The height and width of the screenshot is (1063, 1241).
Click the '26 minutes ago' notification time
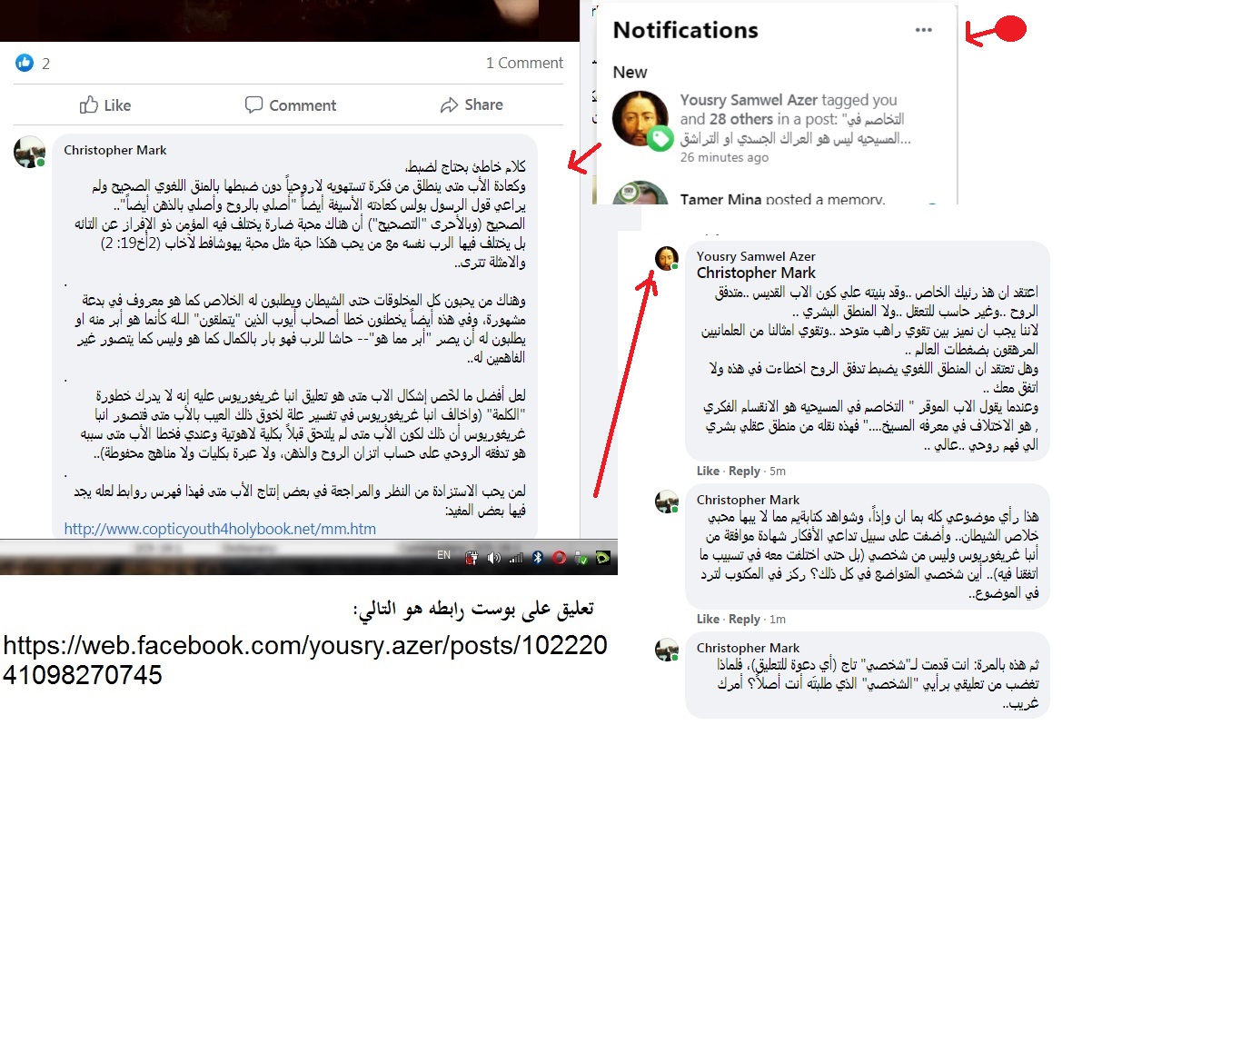[x=724, y=157]
